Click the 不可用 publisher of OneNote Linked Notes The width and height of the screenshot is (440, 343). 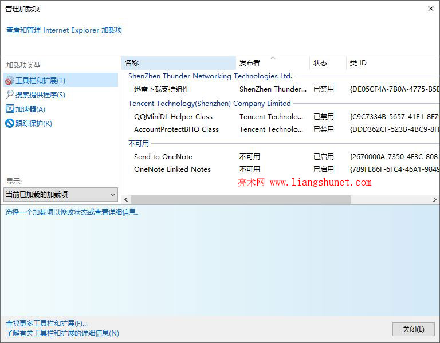[x=250, y=169]
